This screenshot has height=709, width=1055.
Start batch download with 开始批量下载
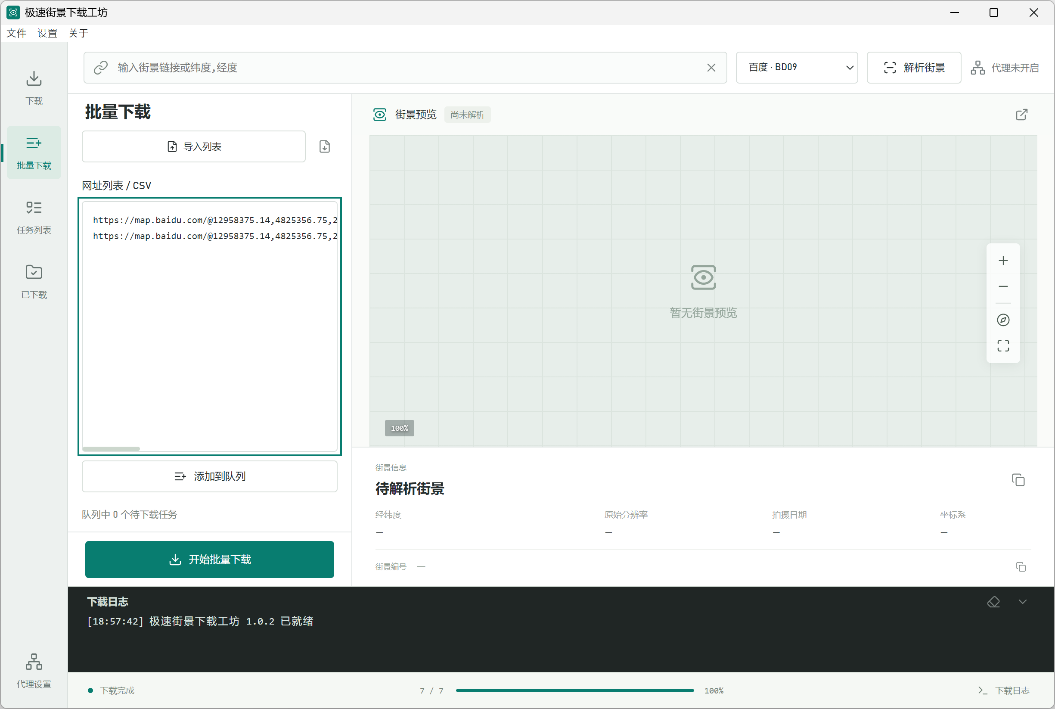[x=209, y=560]
